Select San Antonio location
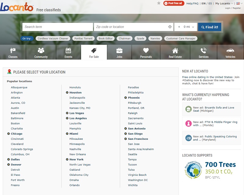 coord(137,128)
